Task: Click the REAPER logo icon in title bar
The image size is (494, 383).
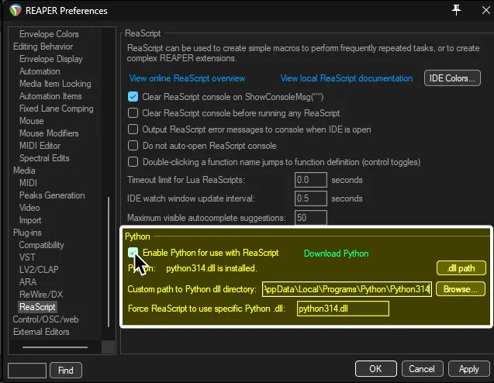Action: (16, 10)
